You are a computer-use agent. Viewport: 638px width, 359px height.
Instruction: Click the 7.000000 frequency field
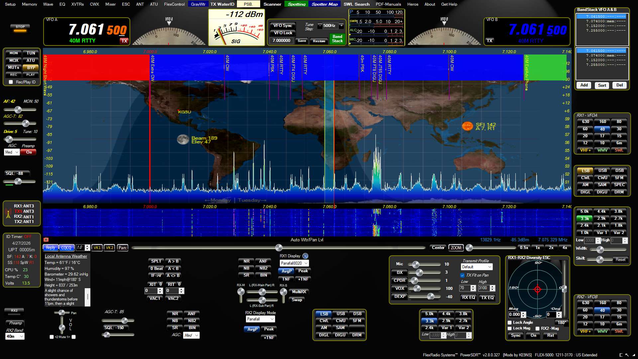(x=281, y=41)
